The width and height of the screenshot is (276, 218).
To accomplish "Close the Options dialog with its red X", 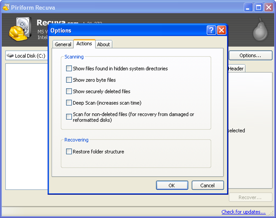I will coord(221,30).
